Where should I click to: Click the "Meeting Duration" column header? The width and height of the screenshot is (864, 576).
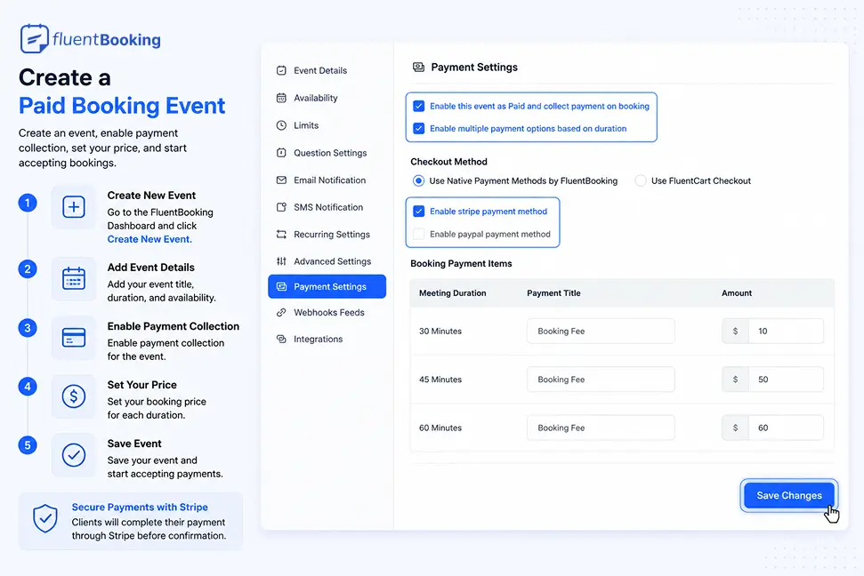tap(452, 293)
